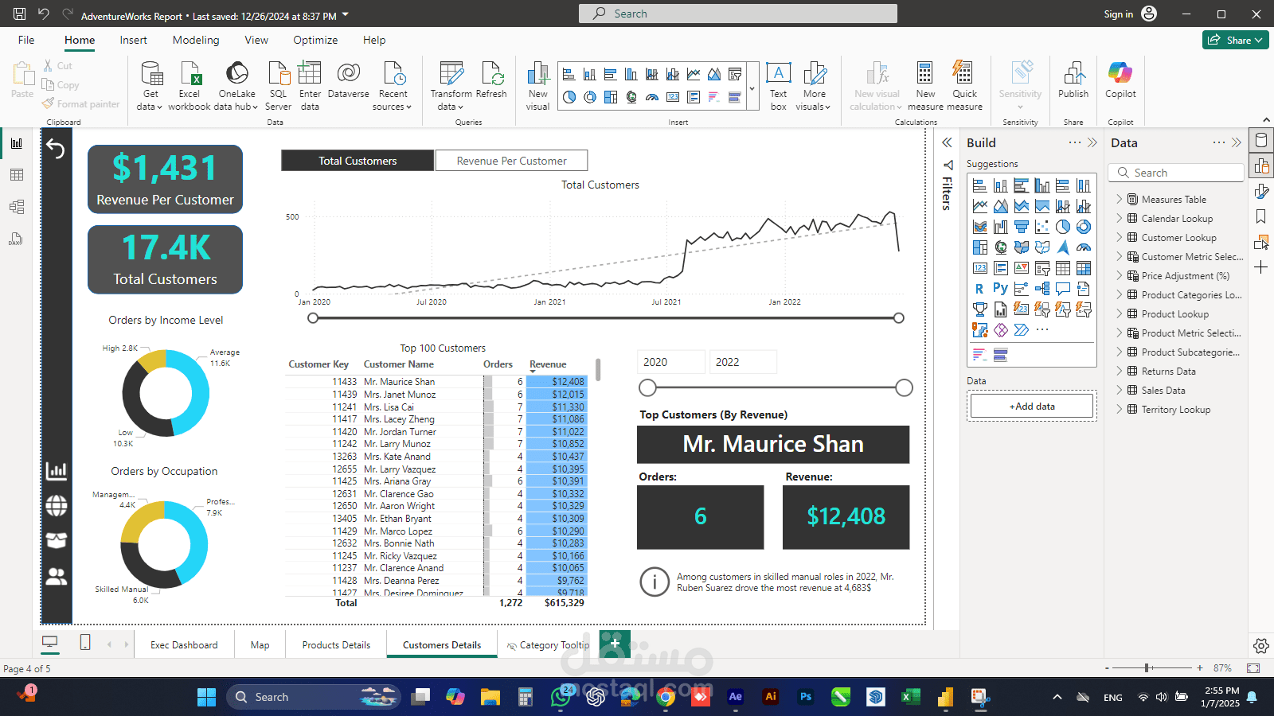Adjust the zoom slider handle
The width and height of the screenshot is (1274, 716).
(x=1147, y=668)
